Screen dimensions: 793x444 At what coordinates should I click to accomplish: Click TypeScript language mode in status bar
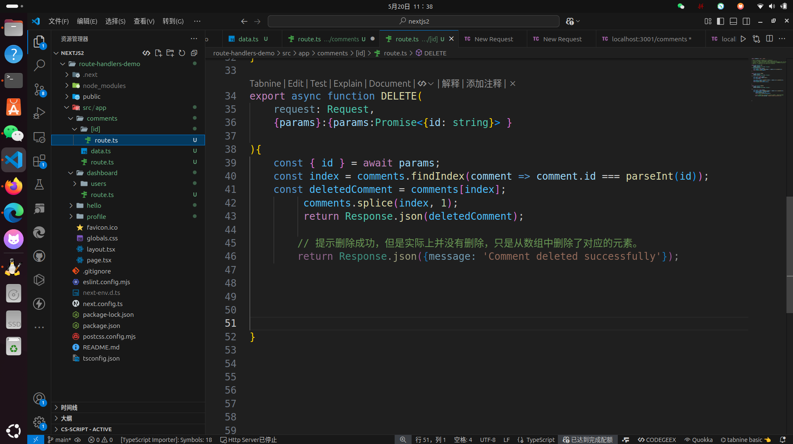[x=540, y=439]
